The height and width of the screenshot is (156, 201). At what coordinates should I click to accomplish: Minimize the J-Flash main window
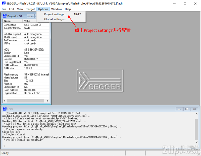click(x=174, y=3)
